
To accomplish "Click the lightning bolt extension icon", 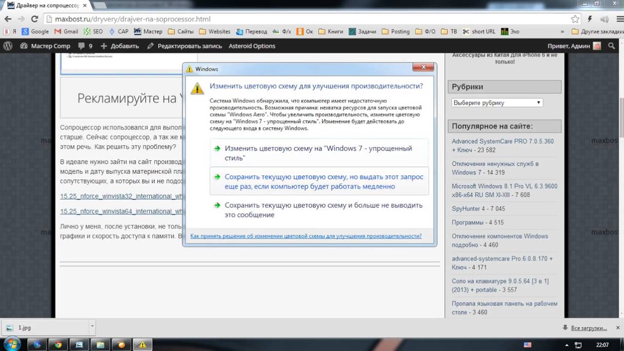I will [590, 19].
